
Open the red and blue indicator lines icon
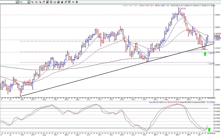pyautogui.click(x=44, y=2)
